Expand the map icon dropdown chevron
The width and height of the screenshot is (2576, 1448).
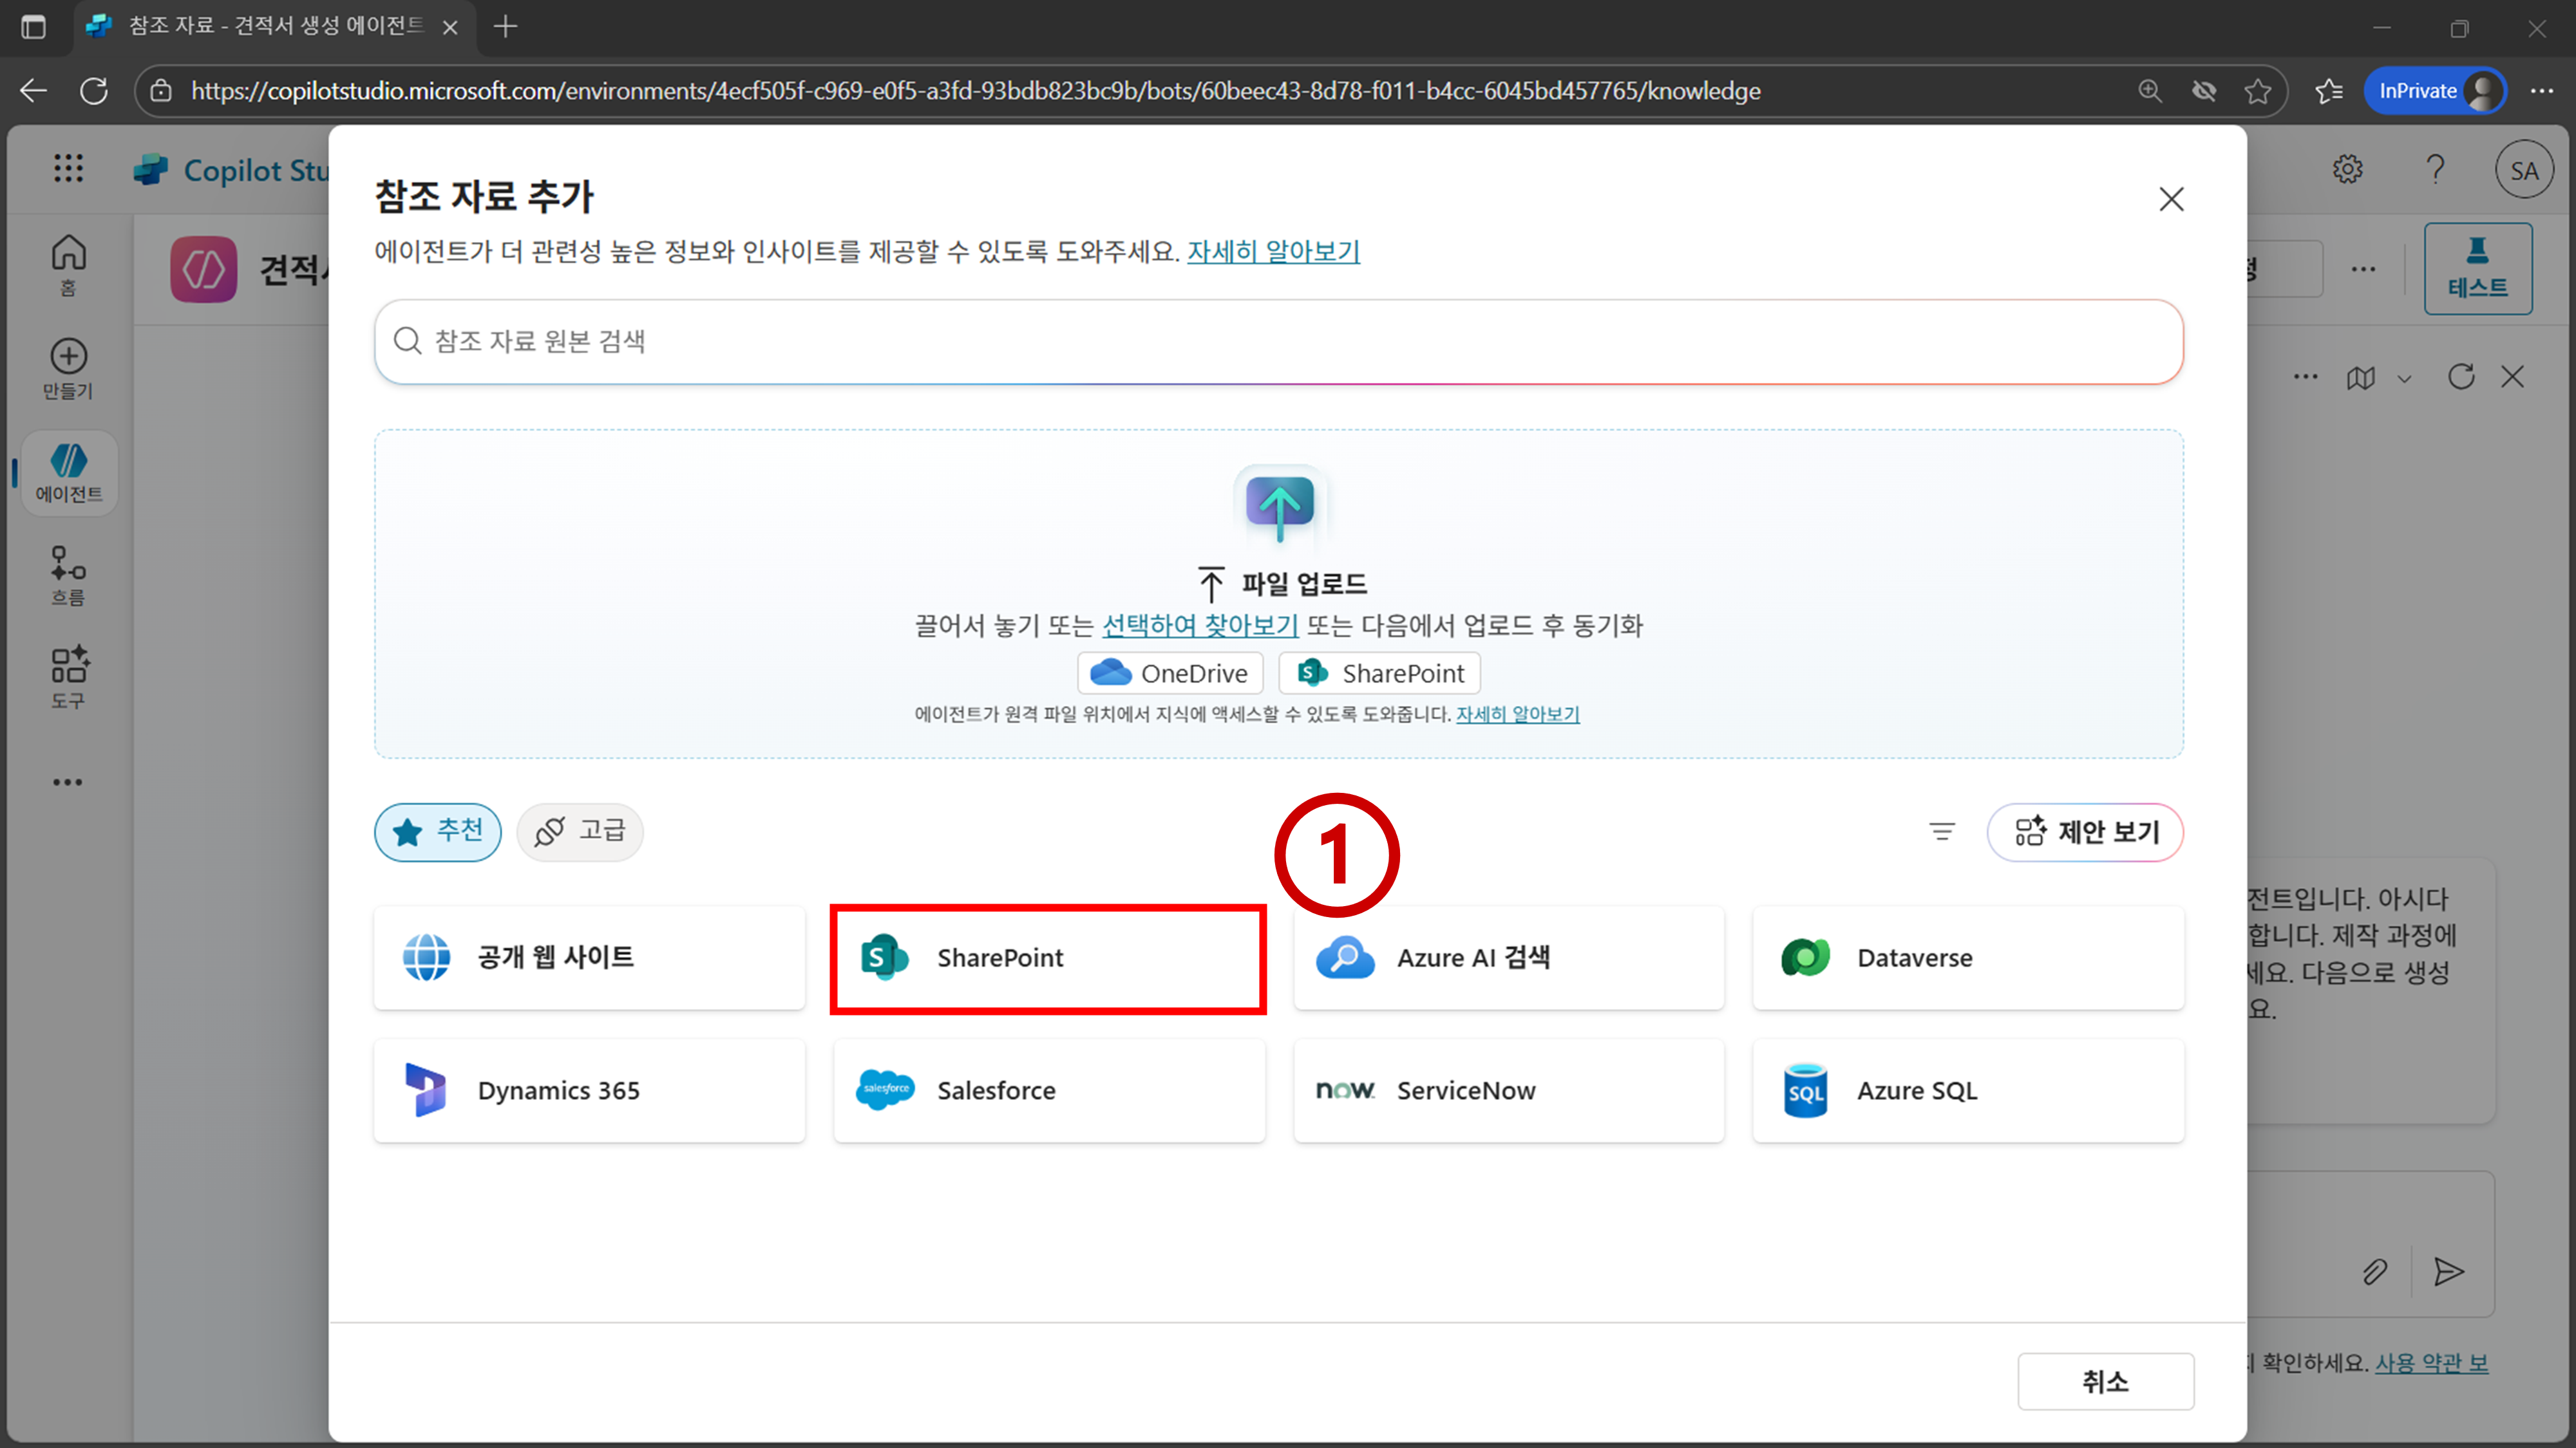[2405, 379]
